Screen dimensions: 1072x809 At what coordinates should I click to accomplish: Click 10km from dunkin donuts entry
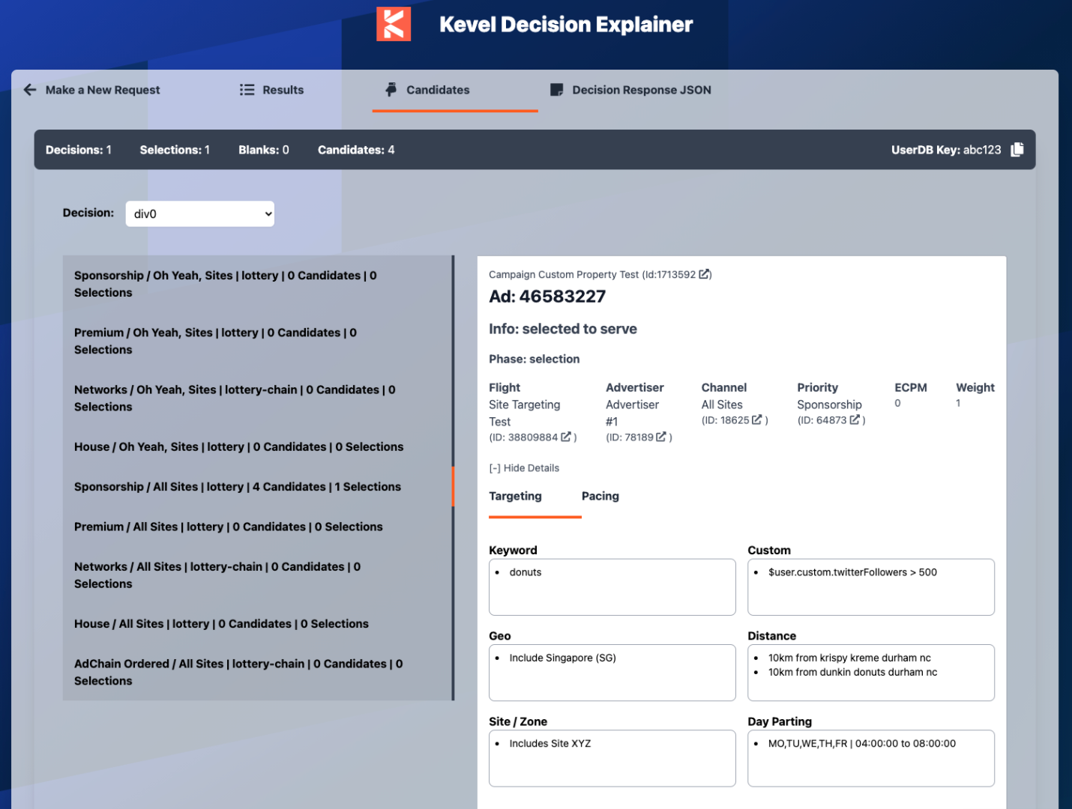852,672
